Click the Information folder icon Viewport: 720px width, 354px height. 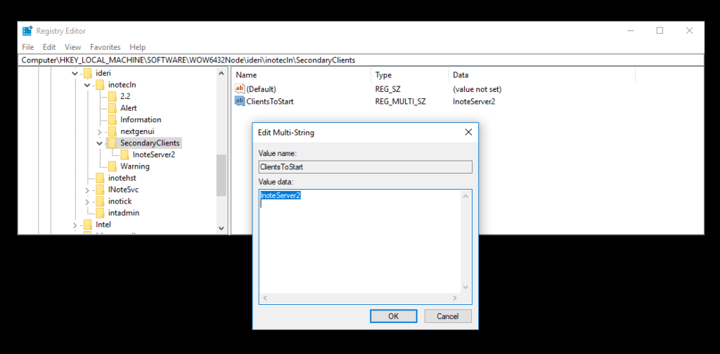pos(112,119)
